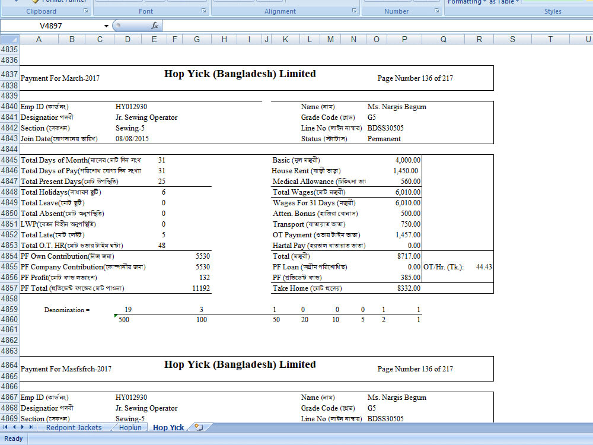Switch to the Hoplun sheet tab
593x445 pixels.
(130, 427)
